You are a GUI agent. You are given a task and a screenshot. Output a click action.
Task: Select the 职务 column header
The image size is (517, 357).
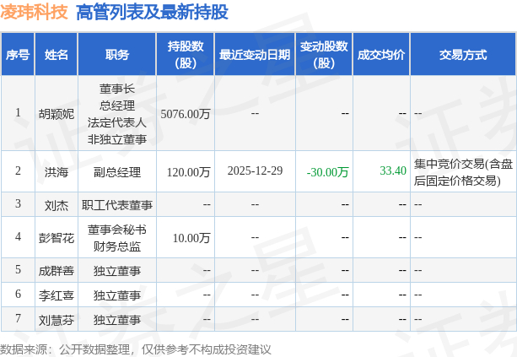click(x=117, y=55)
